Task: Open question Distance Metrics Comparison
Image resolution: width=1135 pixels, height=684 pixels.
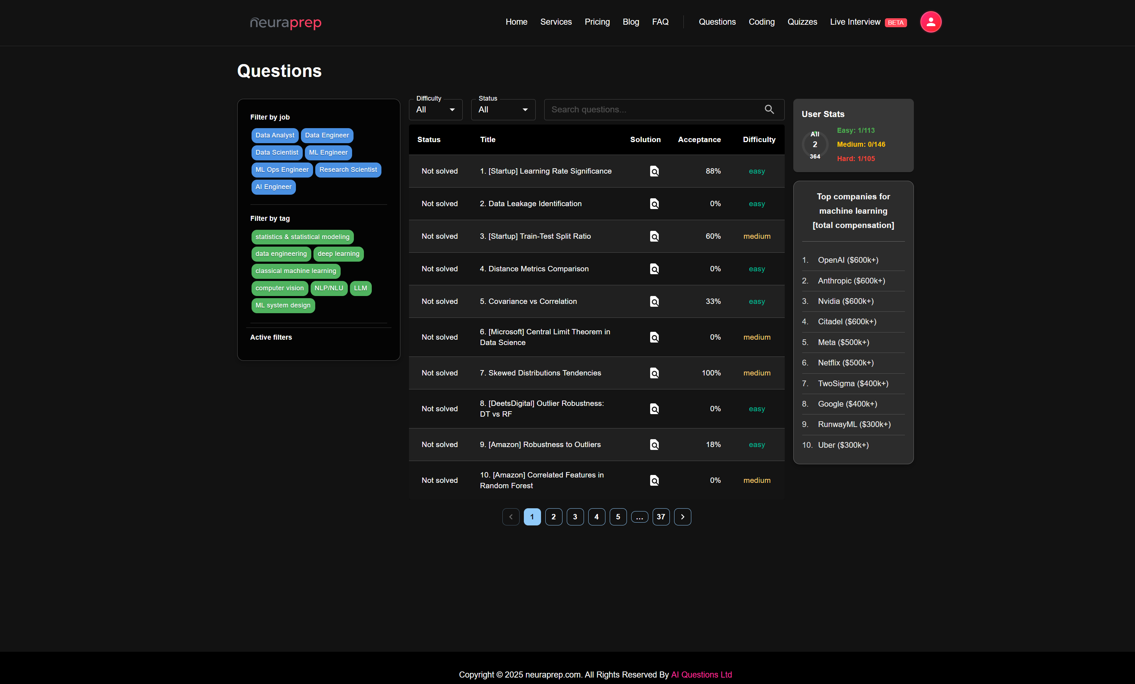Action: coord(538,269)
